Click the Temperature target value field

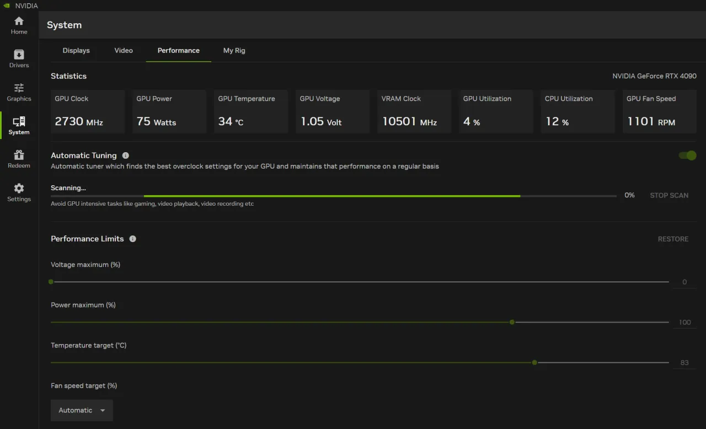pos(684,363)
